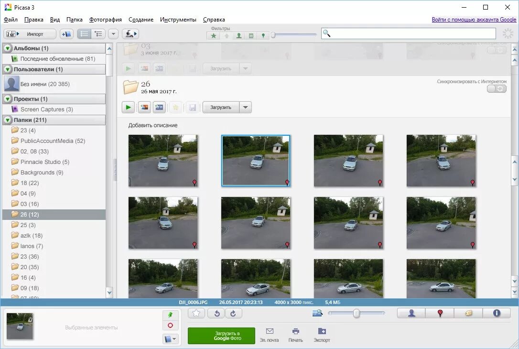Click the search input field
This screenshot has height=349, width=519.
409,33
